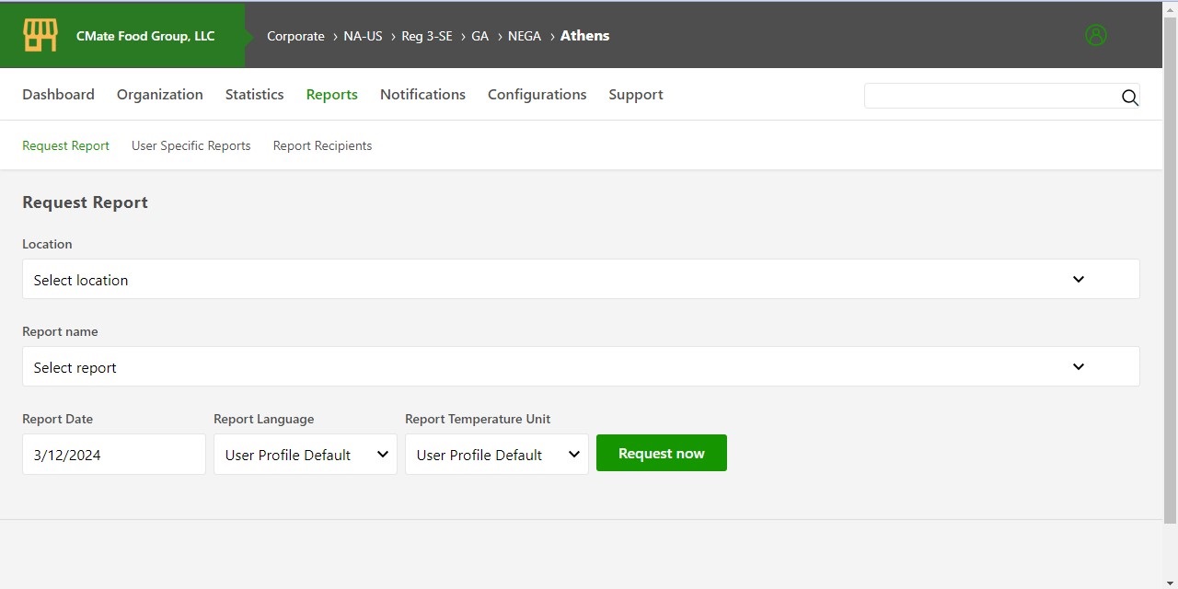1178x589 pixels.
Task: Open the Dashboard menu
Action: 58,94
